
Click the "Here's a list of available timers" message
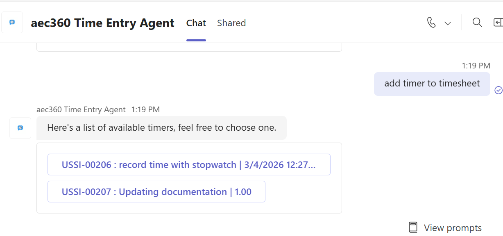[161, 128]
